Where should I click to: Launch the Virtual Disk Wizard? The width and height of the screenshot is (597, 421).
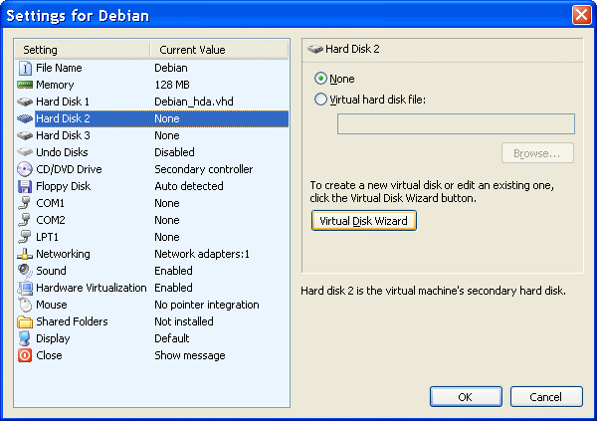click(363, 221)
